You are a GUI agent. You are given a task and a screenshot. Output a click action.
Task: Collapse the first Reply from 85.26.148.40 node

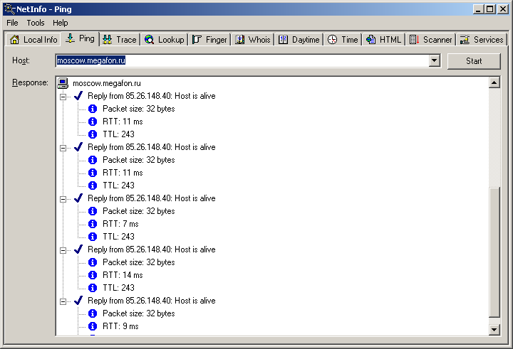pyautogui.click(x=63, y=97)
